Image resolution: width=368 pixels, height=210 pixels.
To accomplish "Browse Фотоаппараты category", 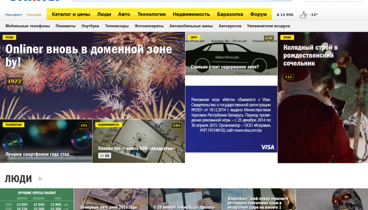I will tap(149, 26).
